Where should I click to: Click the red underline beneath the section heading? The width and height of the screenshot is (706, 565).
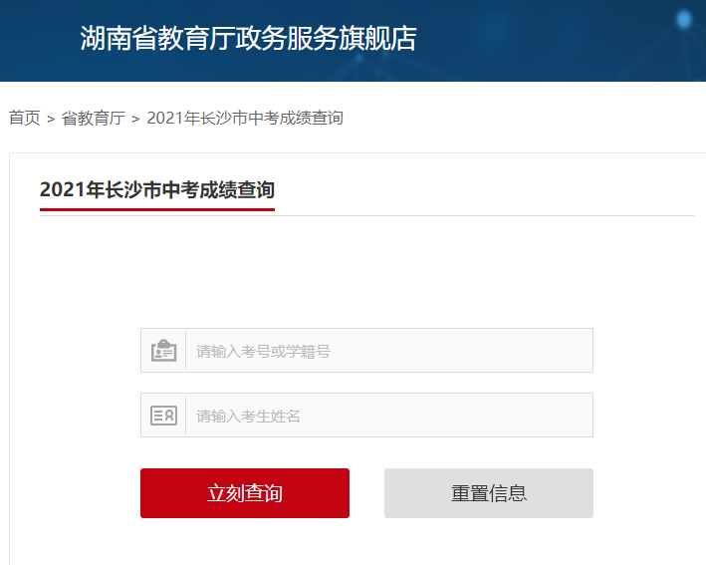pos(157,209)
